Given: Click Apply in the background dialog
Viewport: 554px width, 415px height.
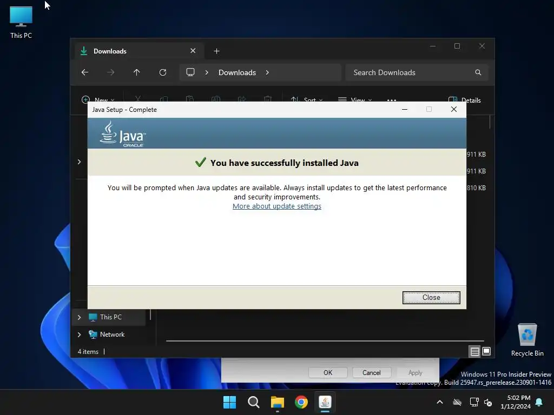Looking at the screenshot, I should pos(415,373).
